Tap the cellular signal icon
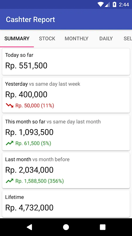Viewport: 132px width, 236px height. (x=107, y=5)
